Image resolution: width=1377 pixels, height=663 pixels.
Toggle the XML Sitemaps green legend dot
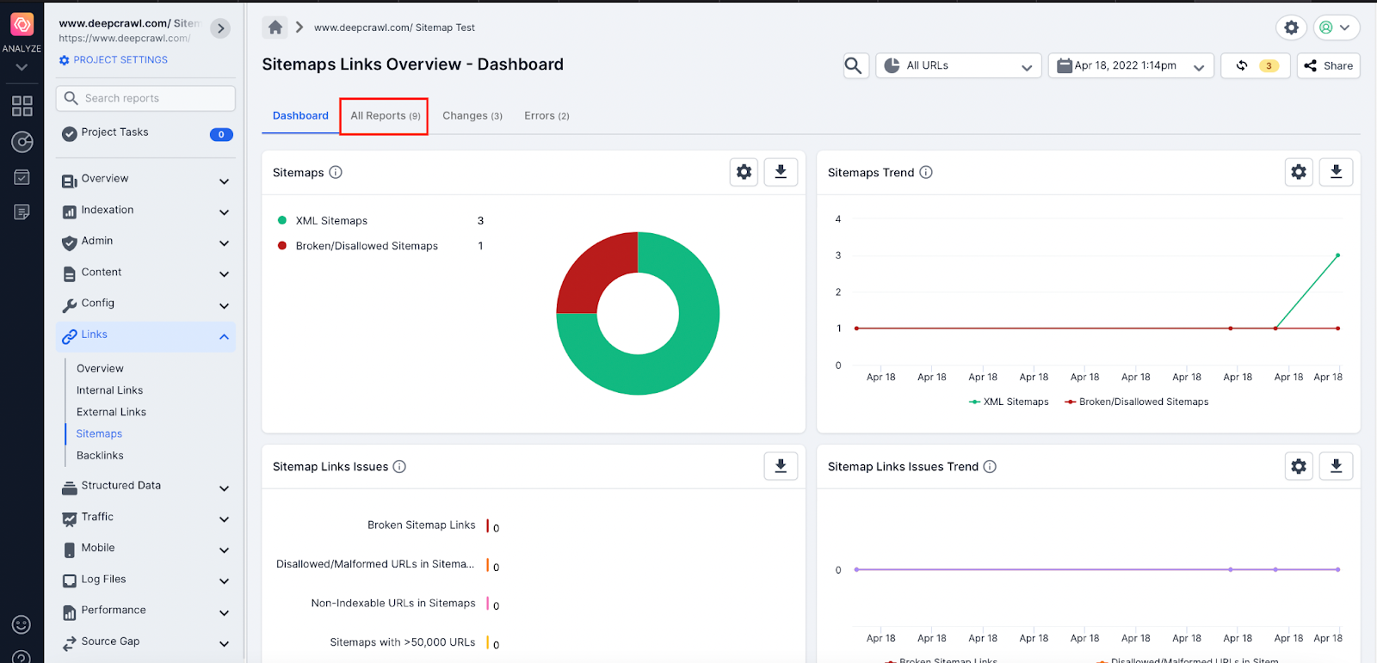(282, 221)
